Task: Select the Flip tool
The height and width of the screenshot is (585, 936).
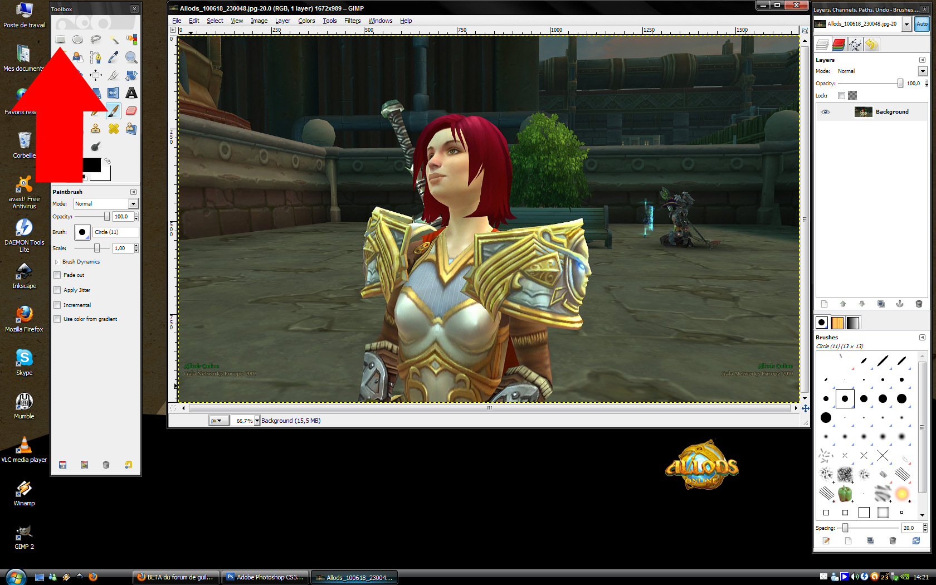Action: coord(114,93)
